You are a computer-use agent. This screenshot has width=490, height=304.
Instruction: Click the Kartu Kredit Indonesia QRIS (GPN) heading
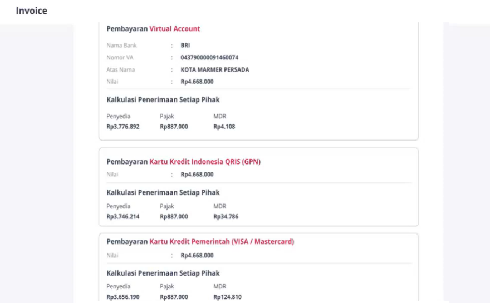pyautogui.click(x=205, y=162)
